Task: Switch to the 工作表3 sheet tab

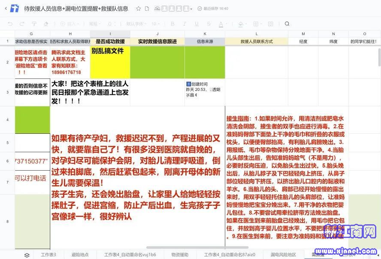Action: (x=48, y=255)
